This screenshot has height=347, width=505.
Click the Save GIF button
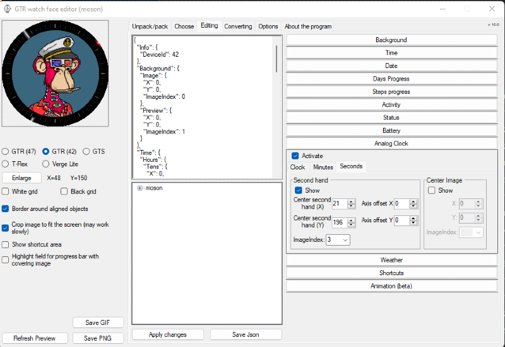pos(98,322)
